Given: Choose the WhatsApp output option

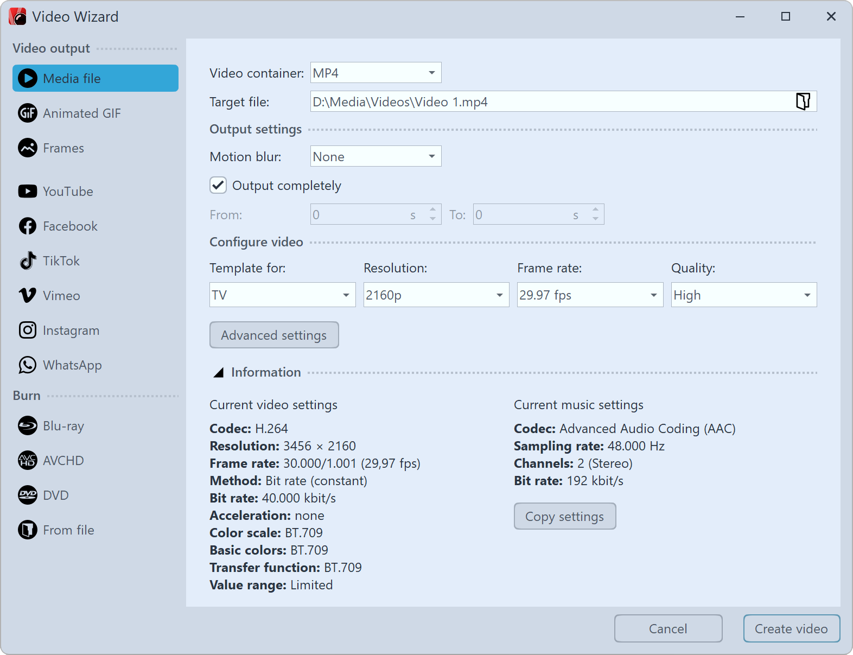Looking at the screenshot, I should 96,365.
